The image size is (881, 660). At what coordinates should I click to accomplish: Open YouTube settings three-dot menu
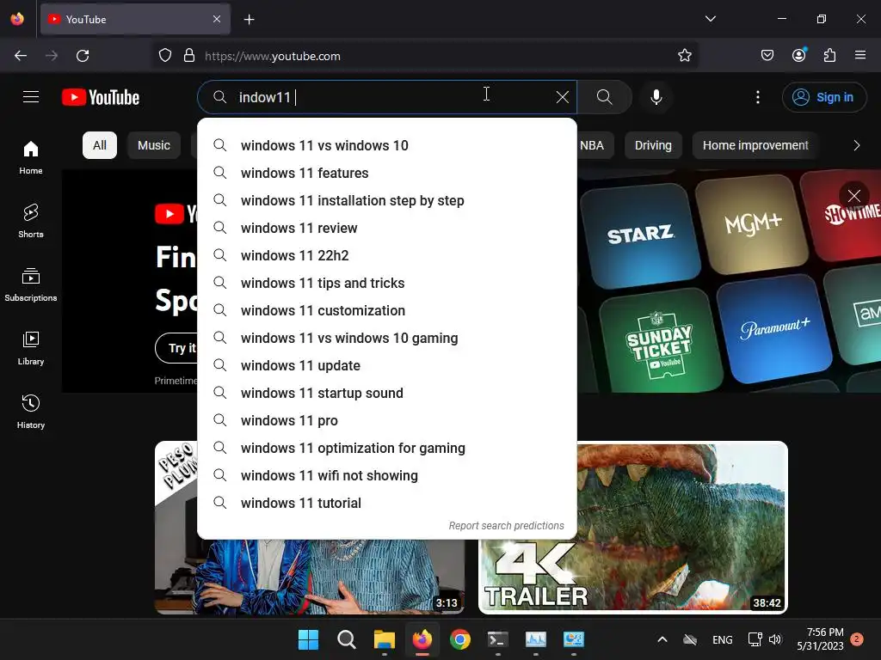[757, 97]
